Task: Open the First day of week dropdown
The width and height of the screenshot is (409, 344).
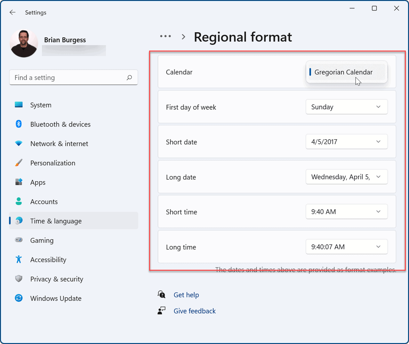Action: (x=346, y=107)
